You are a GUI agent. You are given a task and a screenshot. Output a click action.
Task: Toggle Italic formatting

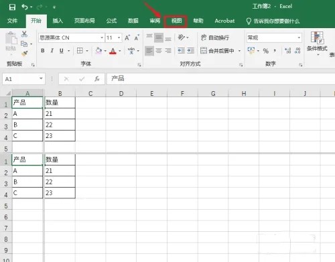[52, 51]
